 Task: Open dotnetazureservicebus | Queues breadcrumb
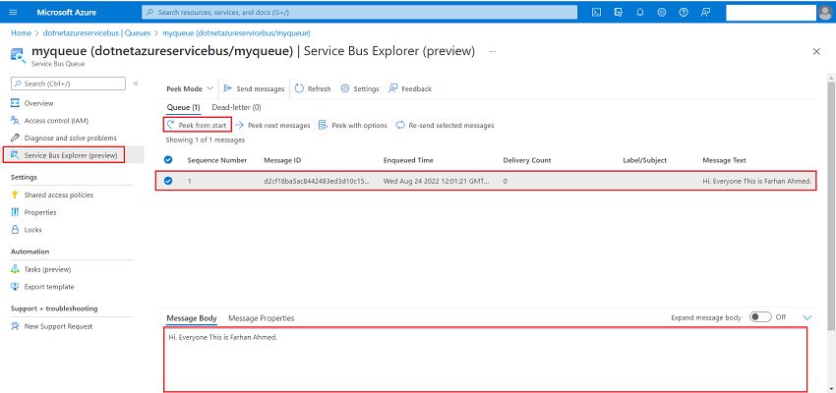(96, 33)
